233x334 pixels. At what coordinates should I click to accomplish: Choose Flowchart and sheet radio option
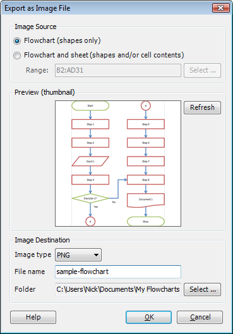click(x=17, y=56)
